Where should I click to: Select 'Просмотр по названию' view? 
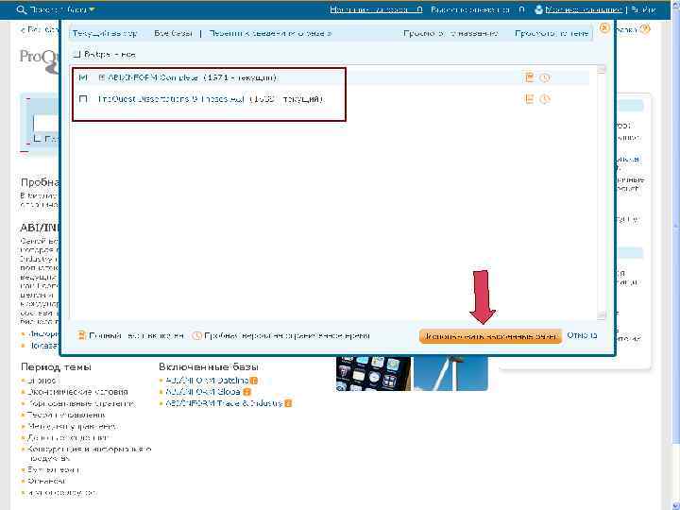[451, 33]
